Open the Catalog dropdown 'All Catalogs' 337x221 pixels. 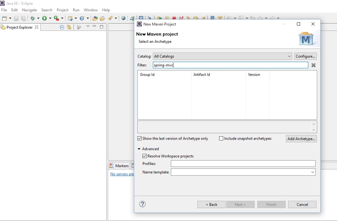[223, 56]
